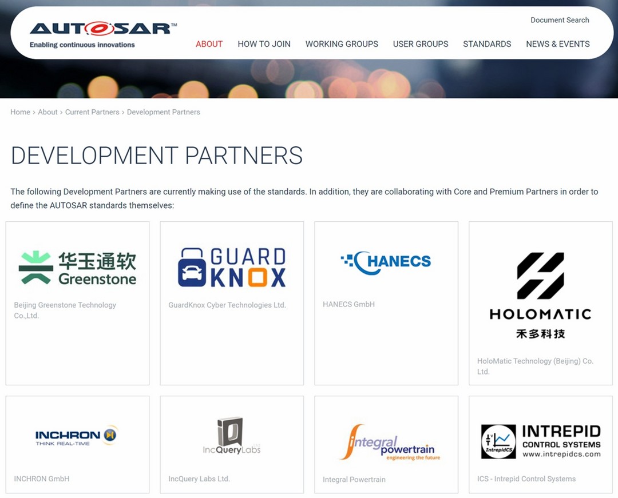Open the ABOUT menu
Screen dimensions: 618x498
click(x=209, y=44)
